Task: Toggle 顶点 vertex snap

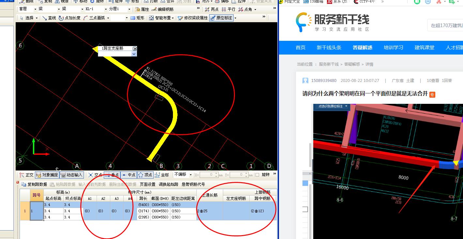Action: 145,175
